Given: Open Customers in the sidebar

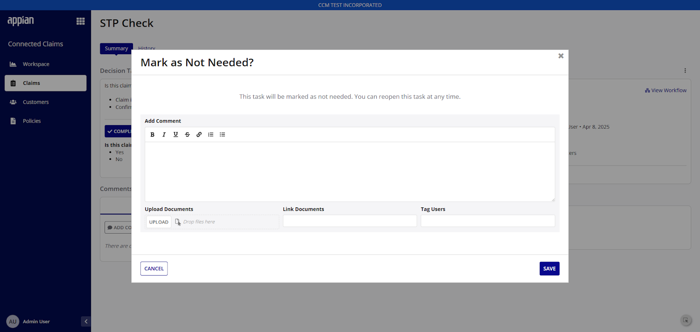Looking at the screenshot, I should [x=45, y=102].
